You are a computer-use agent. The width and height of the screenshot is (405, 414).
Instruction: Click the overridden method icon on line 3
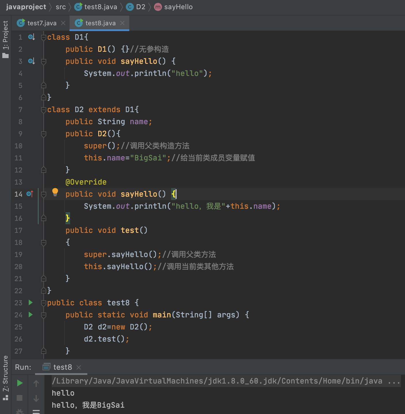(31, 61)
